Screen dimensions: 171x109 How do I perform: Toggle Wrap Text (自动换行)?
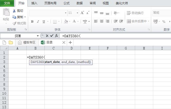pos(135,13)
